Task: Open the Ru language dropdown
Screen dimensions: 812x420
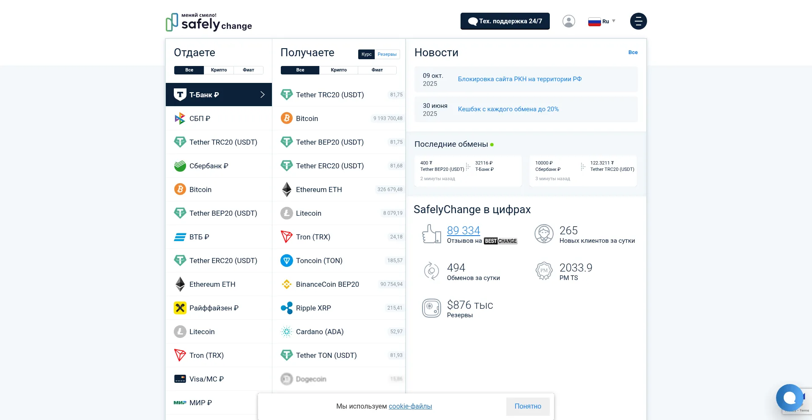Action: [x=602, y=21]
